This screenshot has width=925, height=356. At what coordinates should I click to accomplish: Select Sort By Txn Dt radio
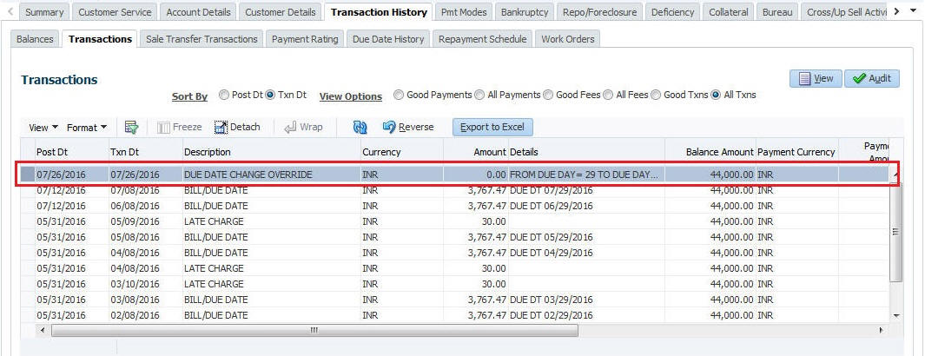click(270, 95)
